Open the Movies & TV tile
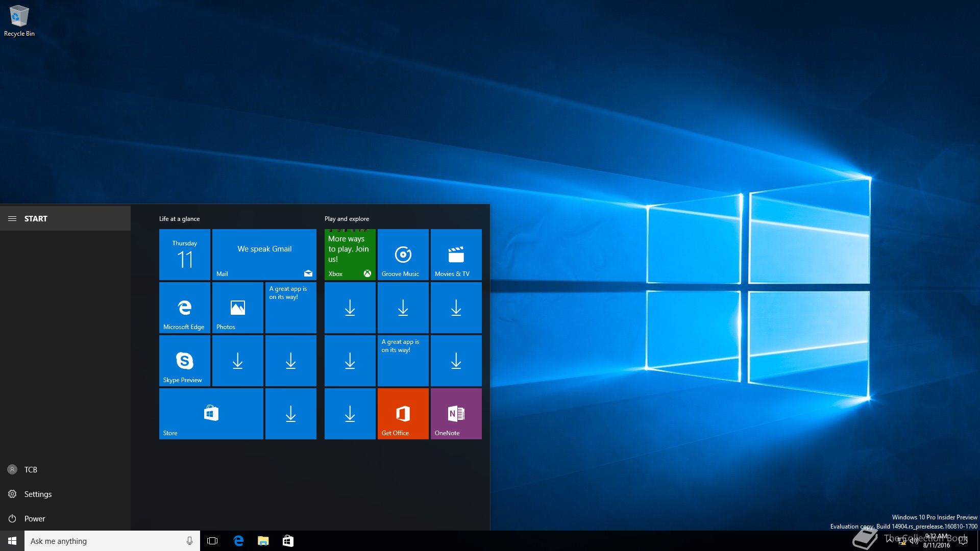980x551 pixels. (x=456, y=254)
